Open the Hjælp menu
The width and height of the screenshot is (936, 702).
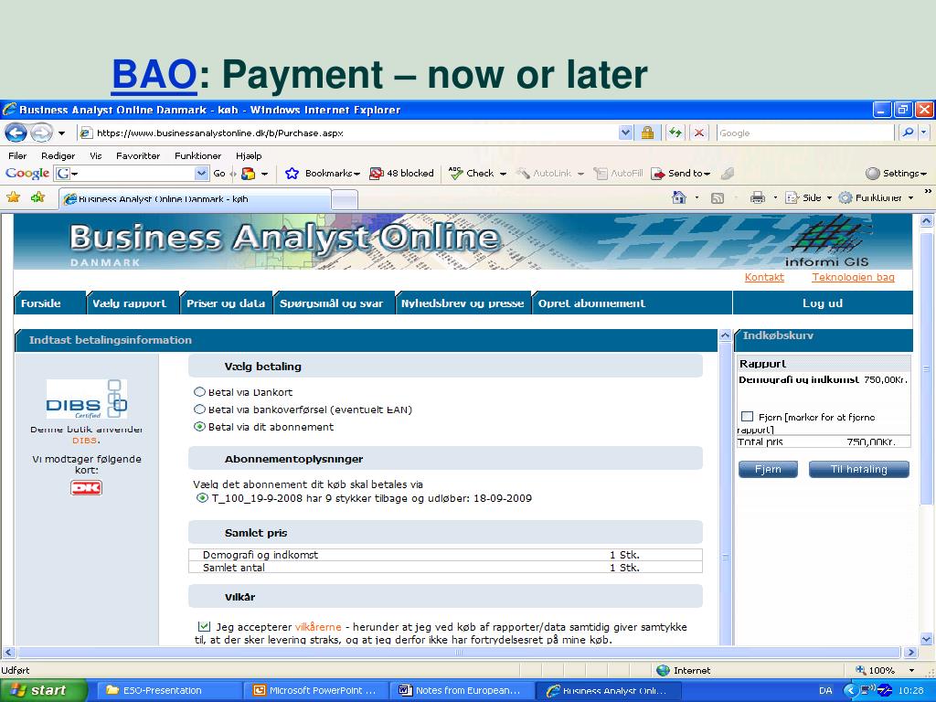tap(249, 155)
